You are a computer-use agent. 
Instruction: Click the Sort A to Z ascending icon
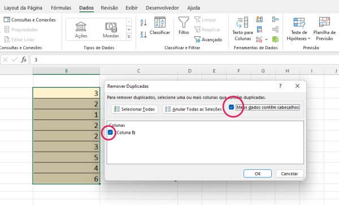tap(144, 23)
